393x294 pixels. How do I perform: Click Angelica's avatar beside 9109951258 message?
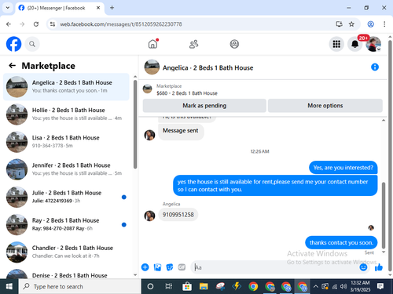pyautogui.click(x=149, y=216)
